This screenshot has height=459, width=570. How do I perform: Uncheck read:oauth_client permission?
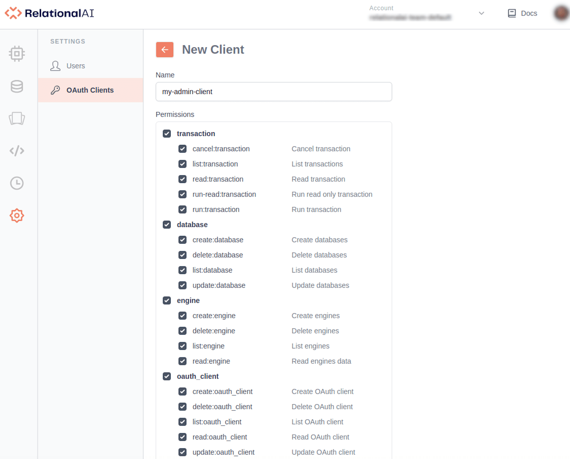pyautogui.click(x=182, y=437)
